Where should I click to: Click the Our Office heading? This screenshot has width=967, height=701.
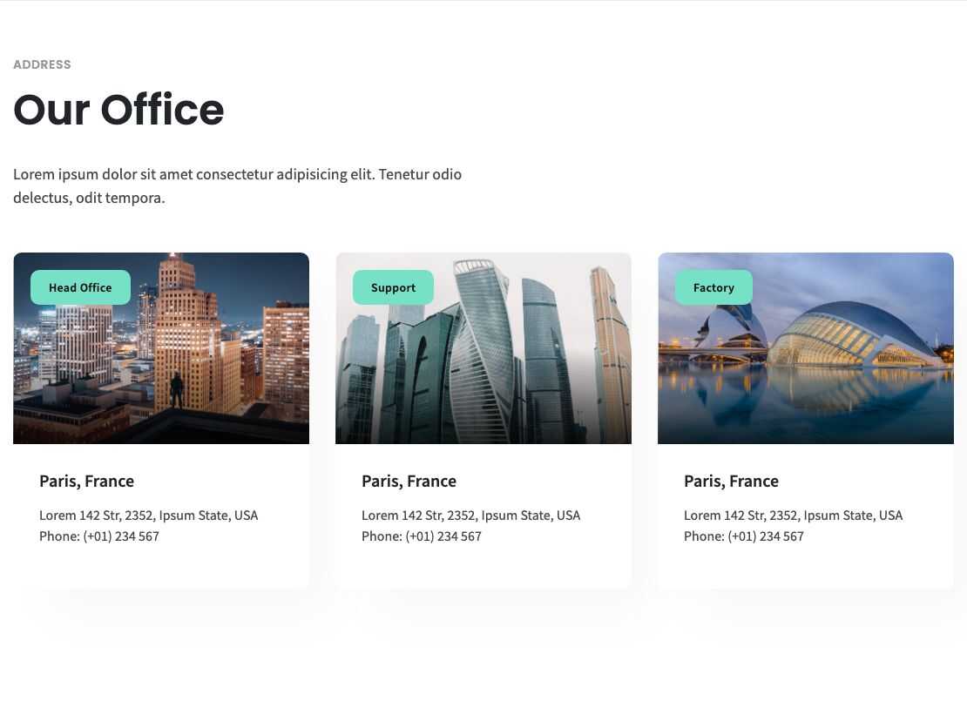click(118, 110)
